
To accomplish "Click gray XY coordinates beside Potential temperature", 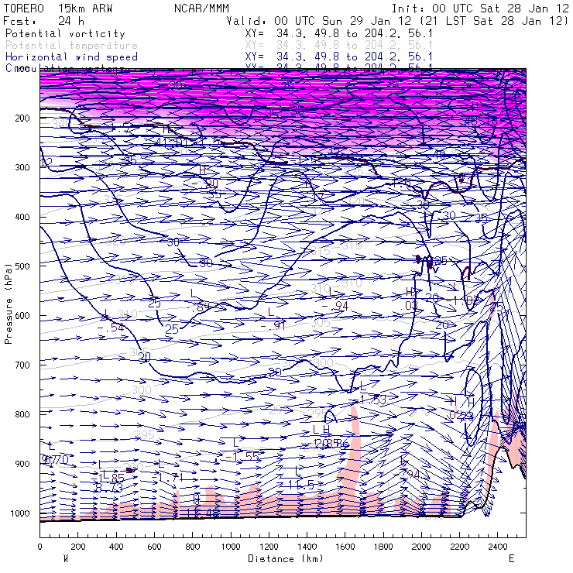I will pyautogui.click(x=338, y=45).
